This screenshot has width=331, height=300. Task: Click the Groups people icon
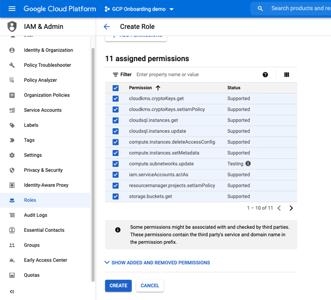point(12,245)
